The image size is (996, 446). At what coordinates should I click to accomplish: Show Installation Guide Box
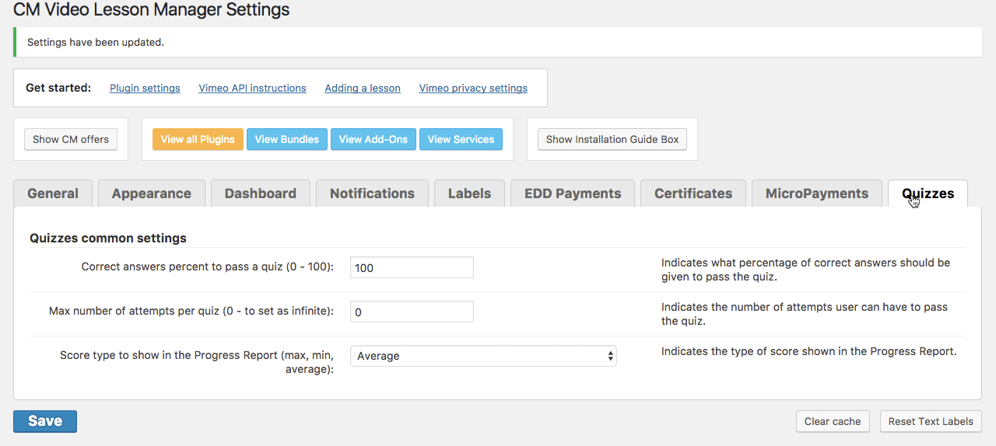612,139
